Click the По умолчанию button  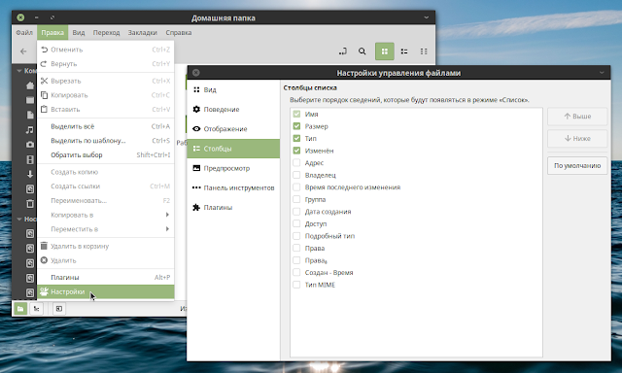point(577,166)
